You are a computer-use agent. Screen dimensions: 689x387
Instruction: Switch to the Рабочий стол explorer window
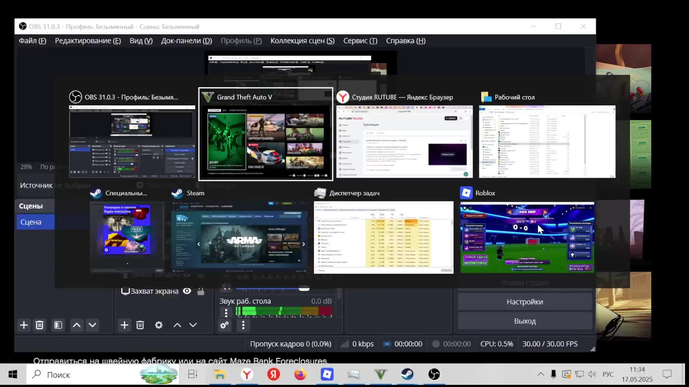pos(547,134)
